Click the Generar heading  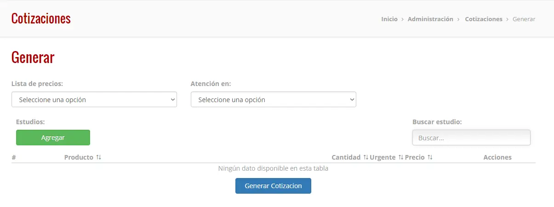(33, 57)
